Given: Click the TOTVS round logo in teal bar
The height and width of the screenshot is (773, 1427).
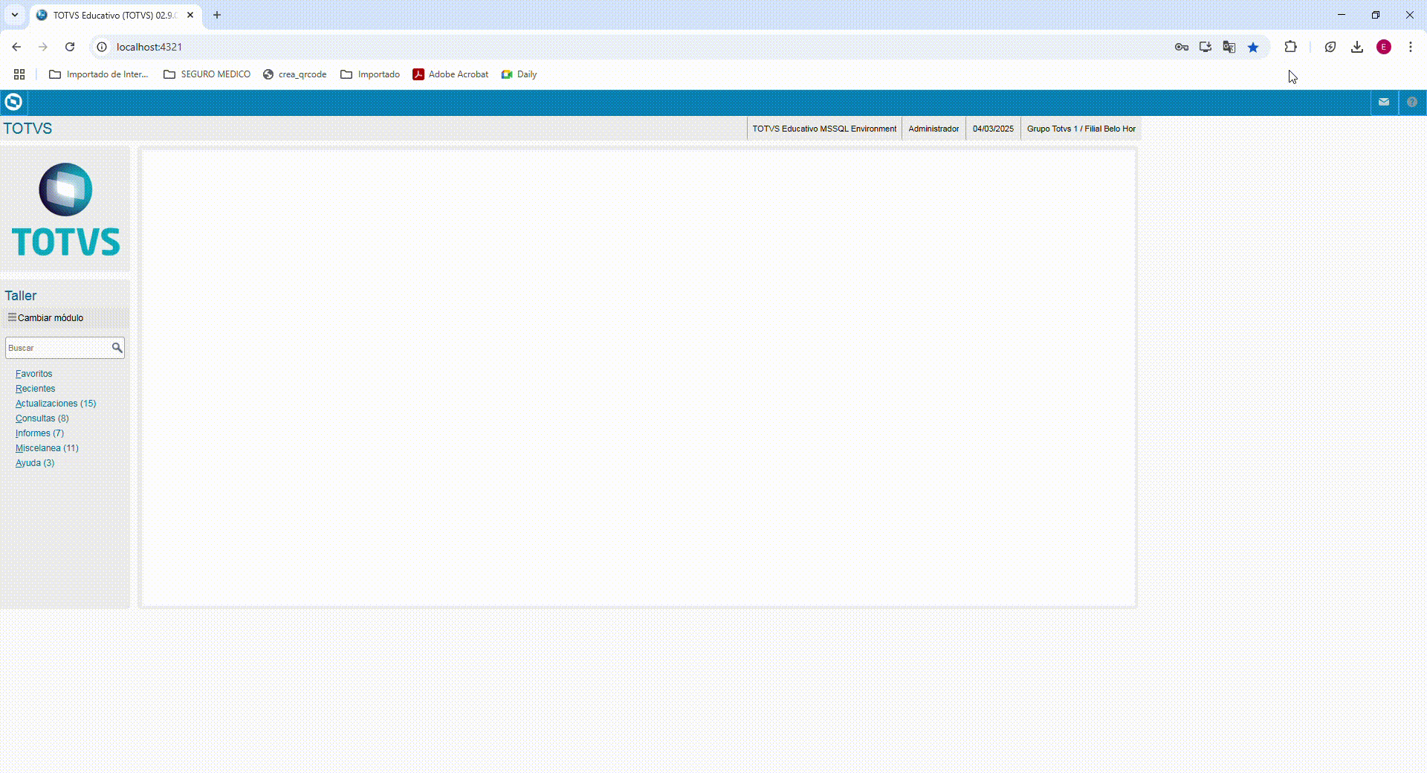Looking at the screenshot, I should (x=13, y=102).
